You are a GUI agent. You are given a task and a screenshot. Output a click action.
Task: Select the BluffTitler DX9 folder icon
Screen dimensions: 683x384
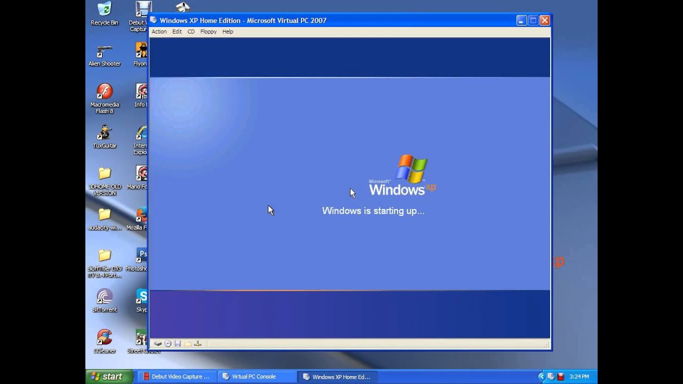tap(105, 263)
